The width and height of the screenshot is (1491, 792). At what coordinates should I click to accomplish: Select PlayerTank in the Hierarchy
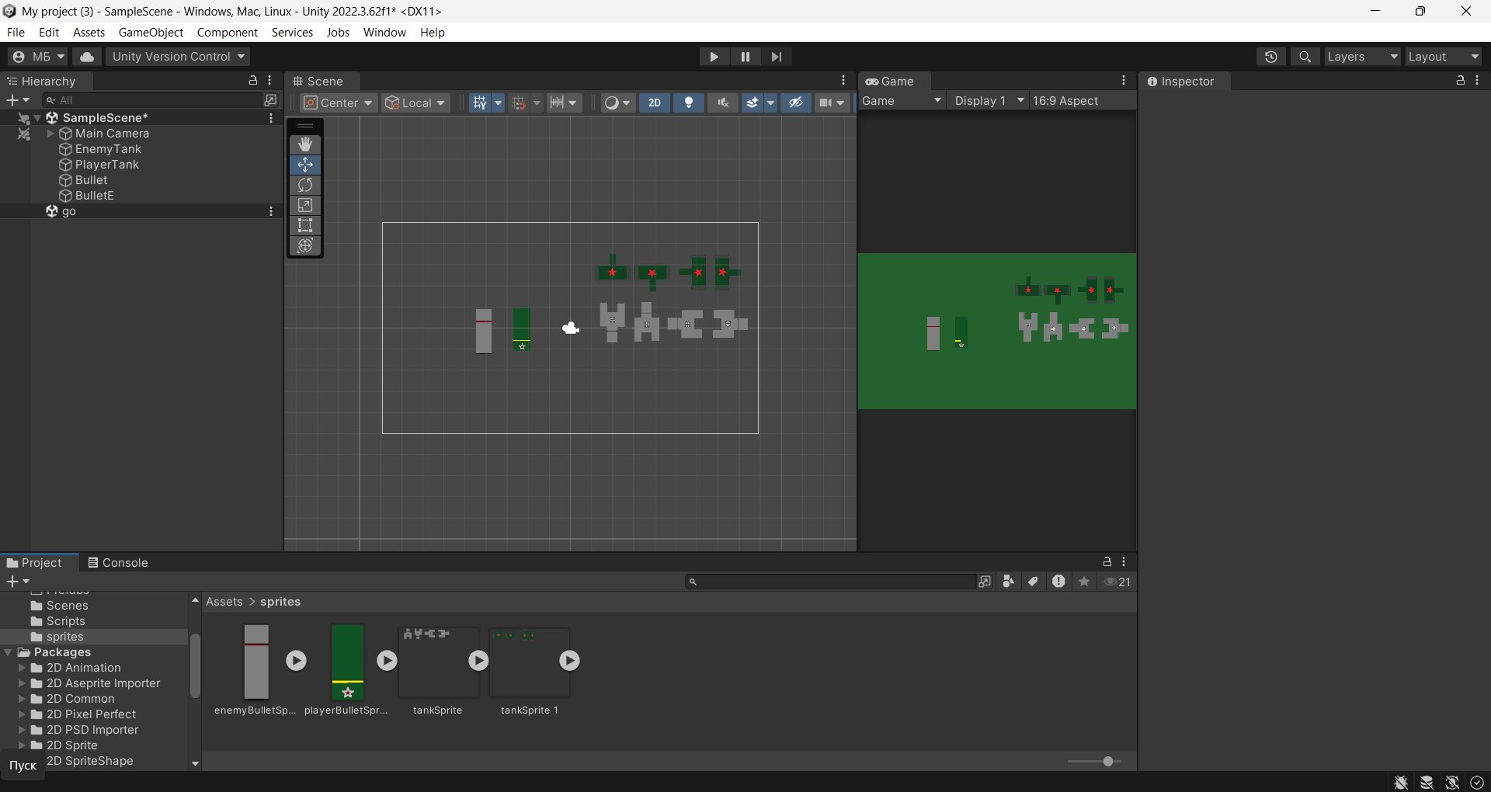106,165
